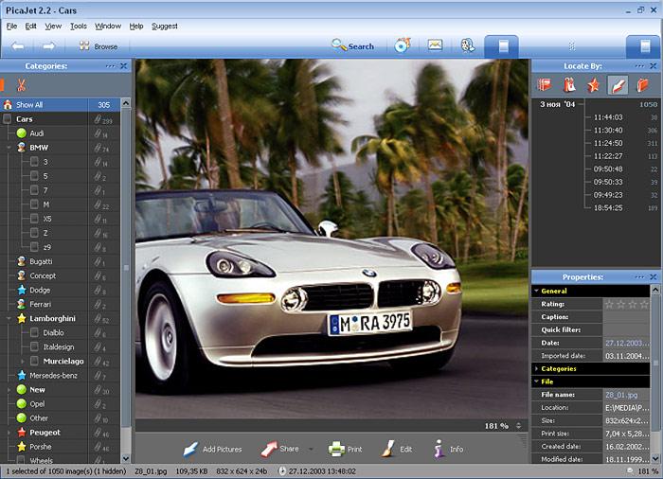This screenshot has width=663, height=479.
Task: Click first Locate By folder icon
Action: [545, 85]
